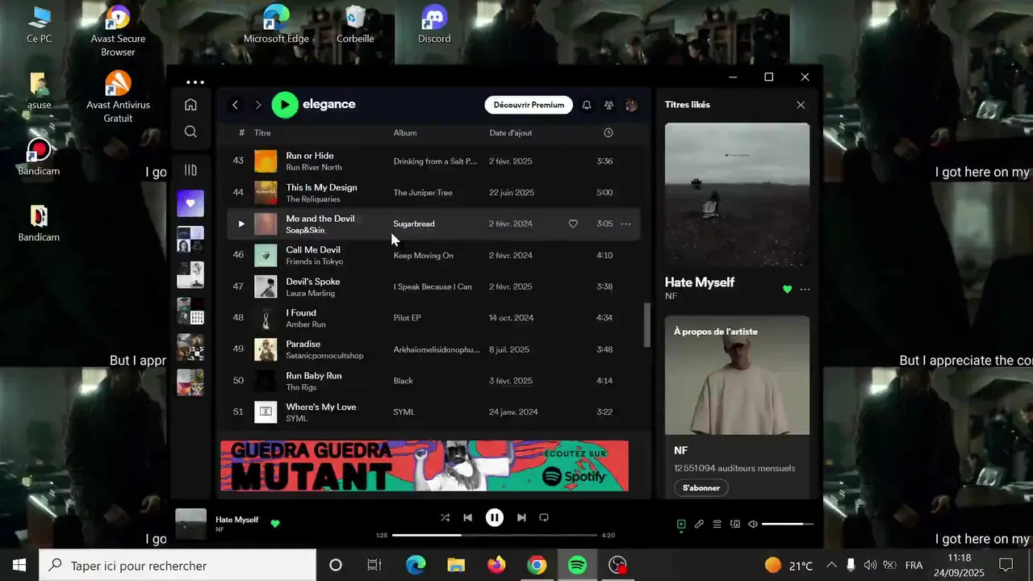Open Google Chrome from taskbar

click(x=537, y=565)
